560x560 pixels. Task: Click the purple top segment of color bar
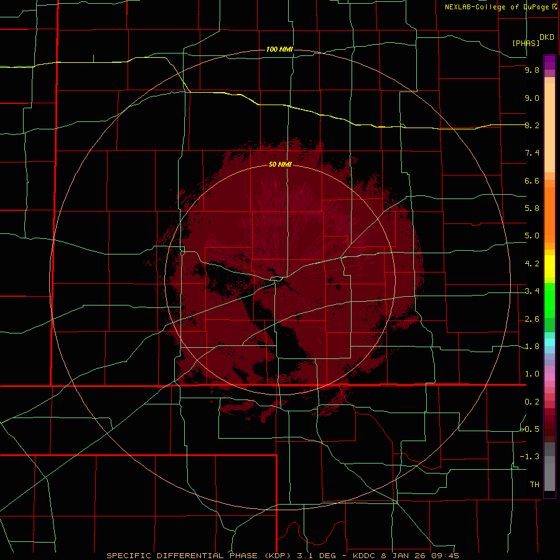tap(549, 62)
